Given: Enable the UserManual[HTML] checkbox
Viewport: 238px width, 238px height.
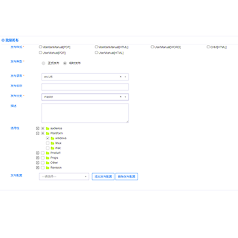Looking at the screenshot, I should [96, 52].
